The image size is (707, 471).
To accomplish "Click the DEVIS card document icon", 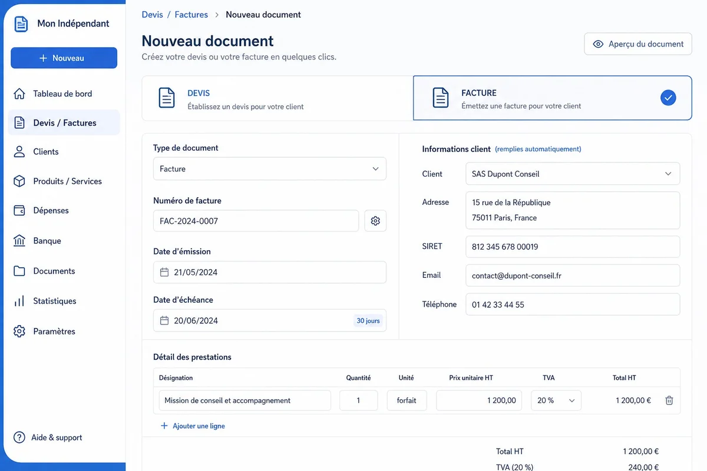I will point(167,98).
